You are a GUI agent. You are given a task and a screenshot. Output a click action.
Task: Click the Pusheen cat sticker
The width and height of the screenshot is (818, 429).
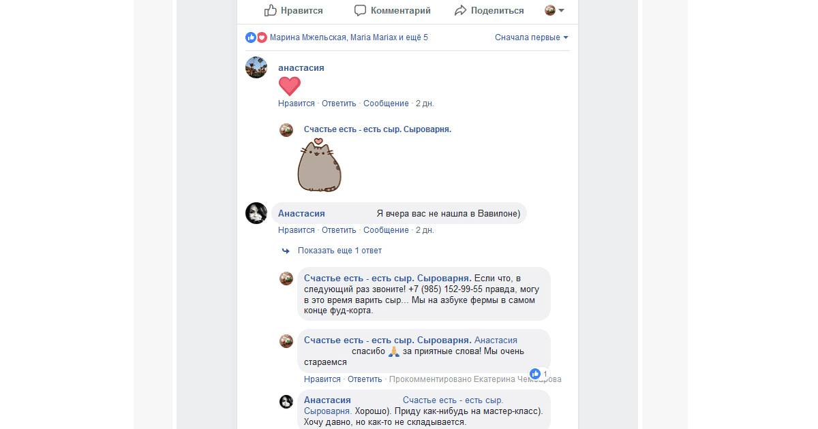pos(320,165)
